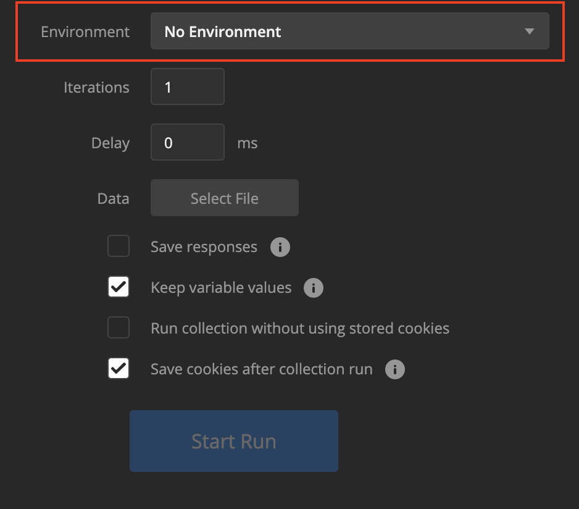Screen dimensions: 579x509
Task: Enable the Save responses checkbox
Action: point(118,246)
